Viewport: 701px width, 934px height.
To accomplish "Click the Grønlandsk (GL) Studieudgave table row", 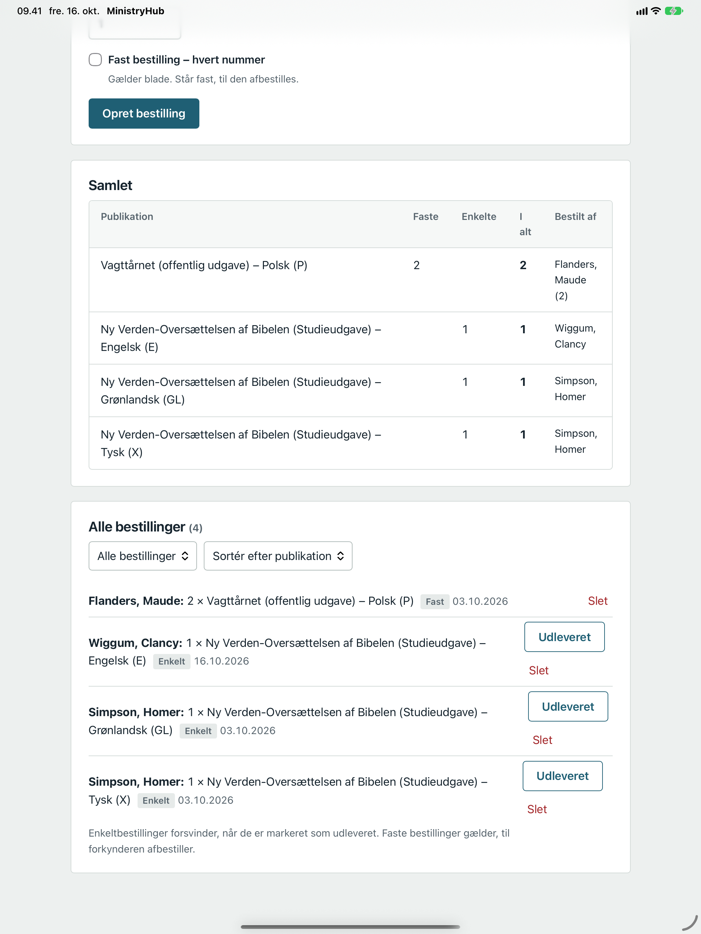I will click(x=350, y=391).
